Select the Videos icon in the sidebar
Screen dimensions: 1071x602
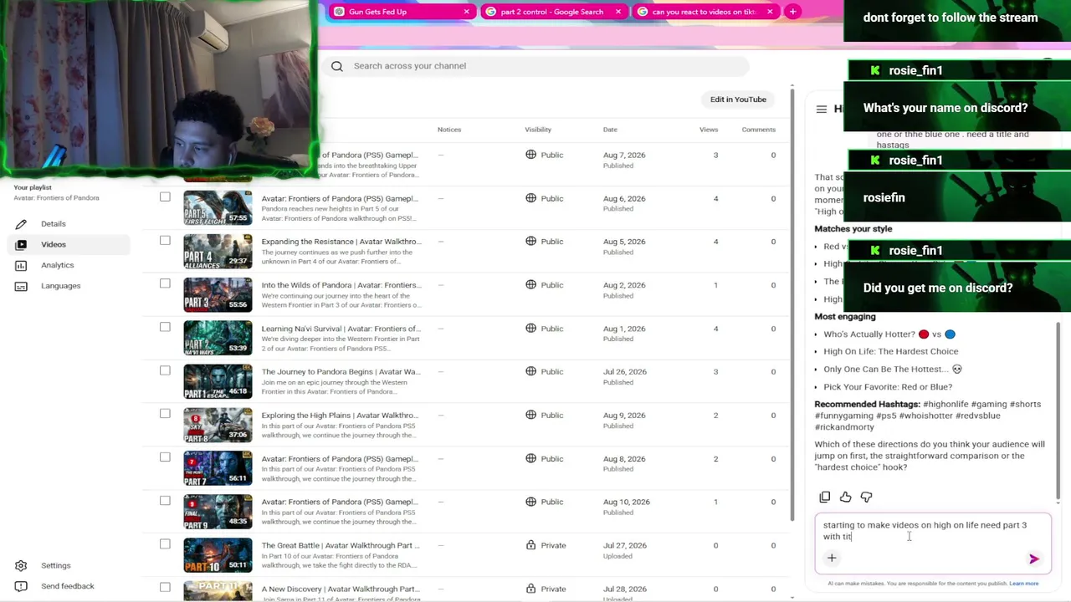[x=21, y=244]
